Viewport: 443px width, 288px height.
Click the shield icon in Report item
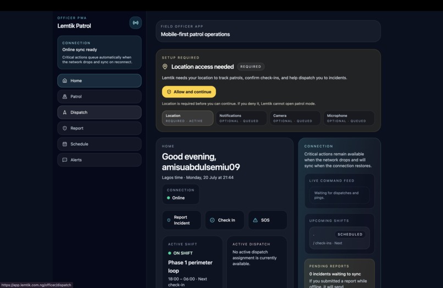tap(65, 128)
